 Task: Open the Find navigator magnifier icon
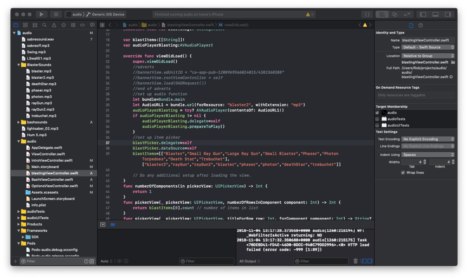coord(44,25)
